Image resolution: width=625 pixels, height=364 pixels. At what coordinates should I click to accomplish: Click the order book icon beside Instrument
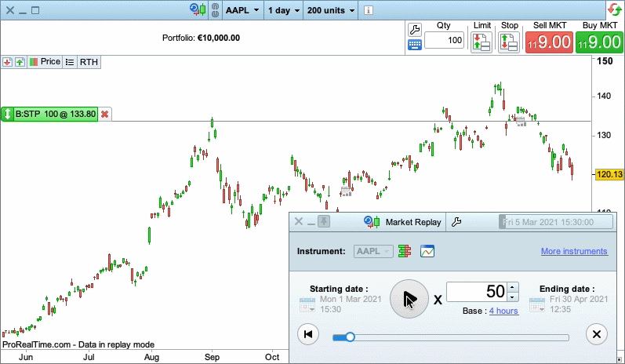point(405,251)
